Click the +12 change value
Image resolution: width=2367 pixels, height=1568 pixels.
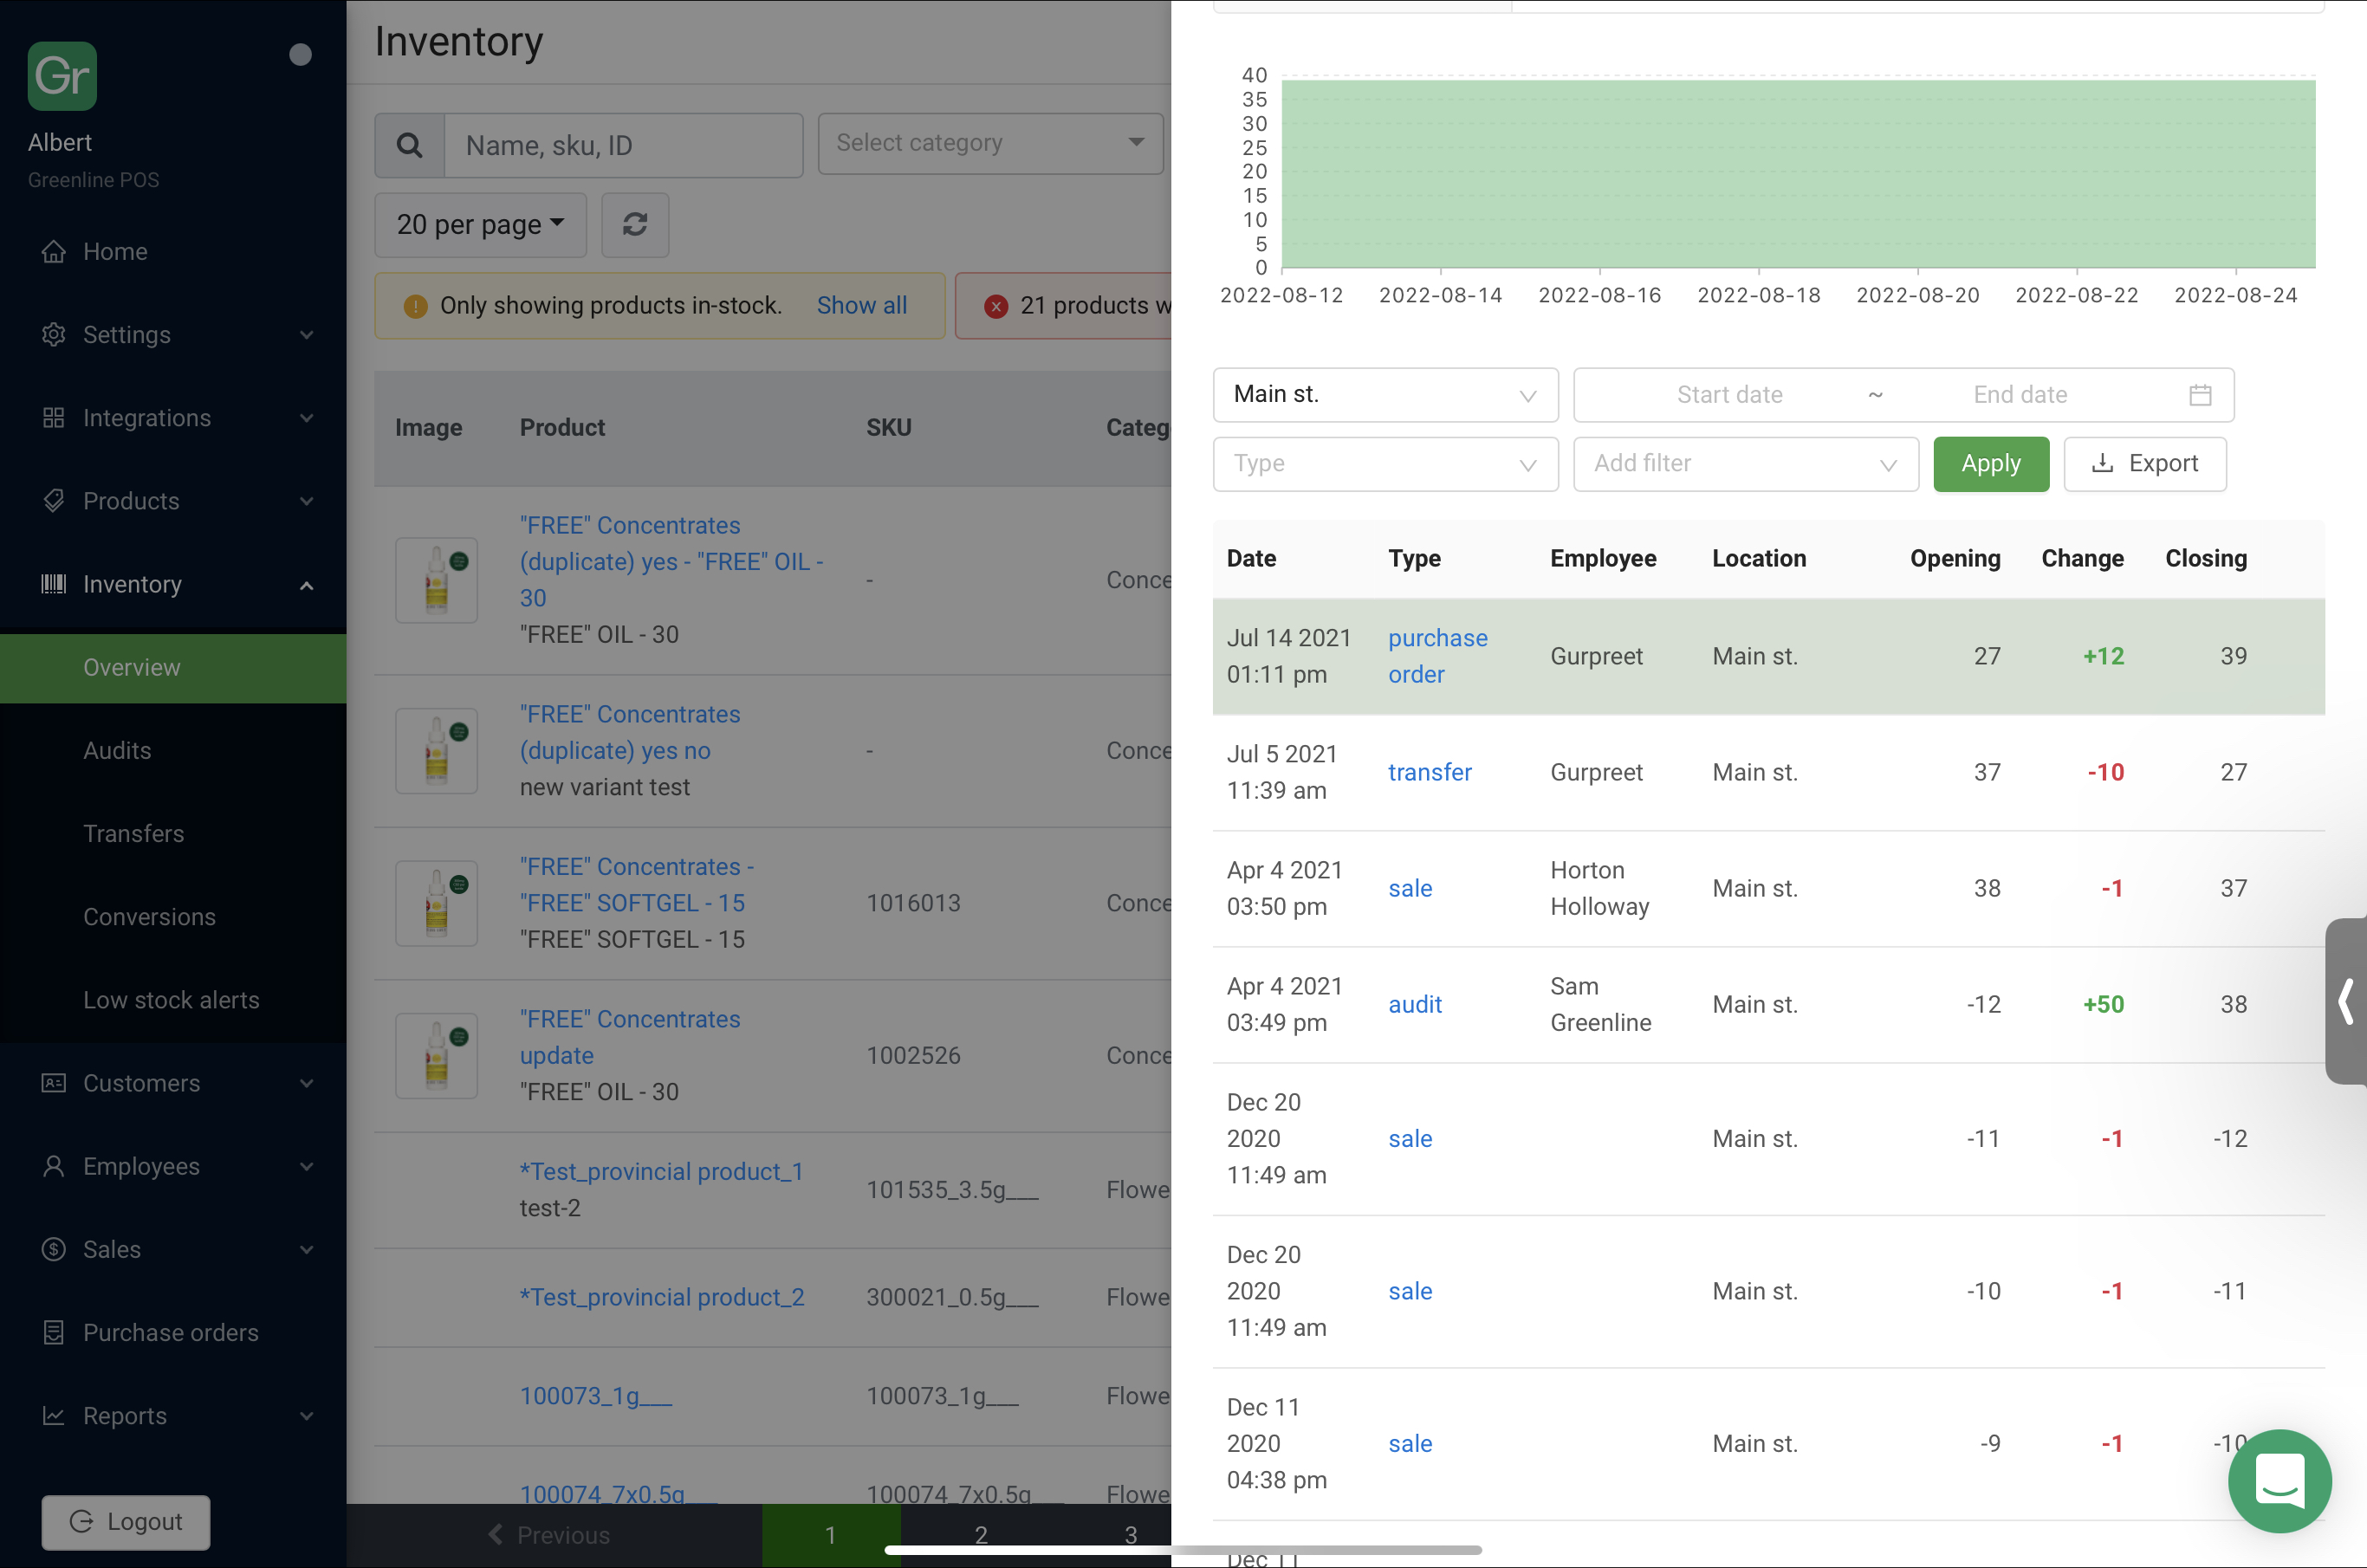click(2102, 655)
